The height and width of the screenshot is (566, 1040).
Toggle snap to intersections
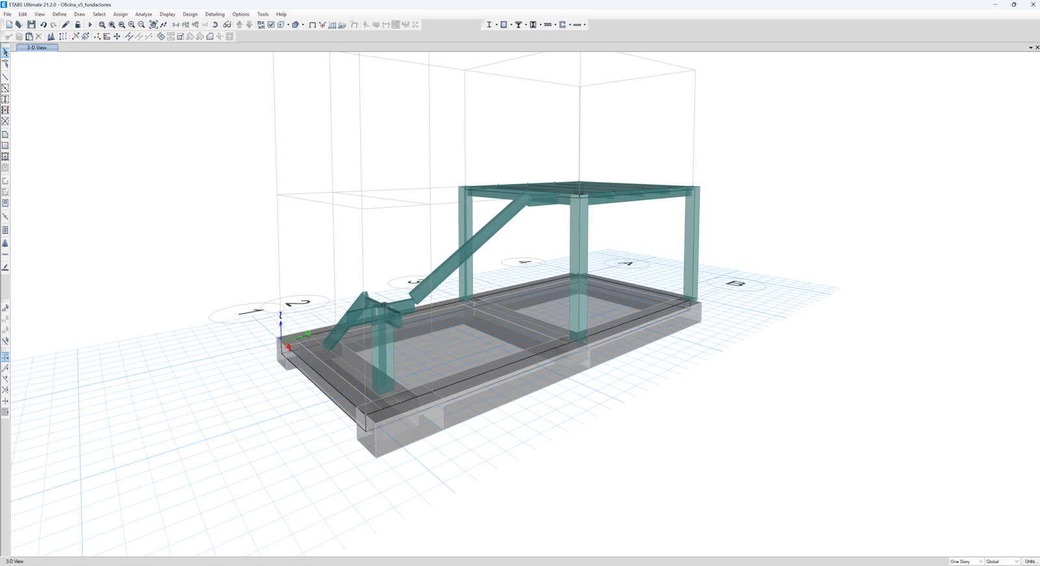5,390
